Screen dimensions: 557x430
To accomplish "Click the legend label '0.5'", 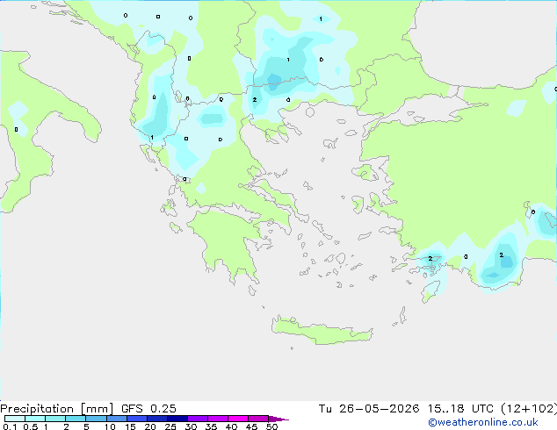I will tap(30, 426).
